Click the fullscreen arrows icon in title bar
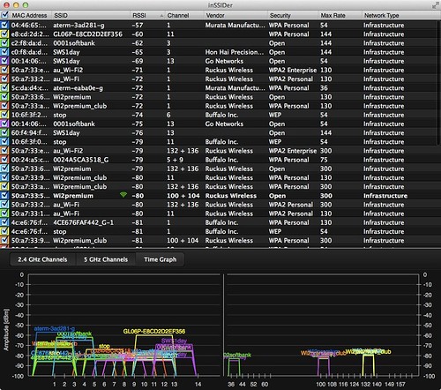This screenshot has width=441, height=390. 435,5
